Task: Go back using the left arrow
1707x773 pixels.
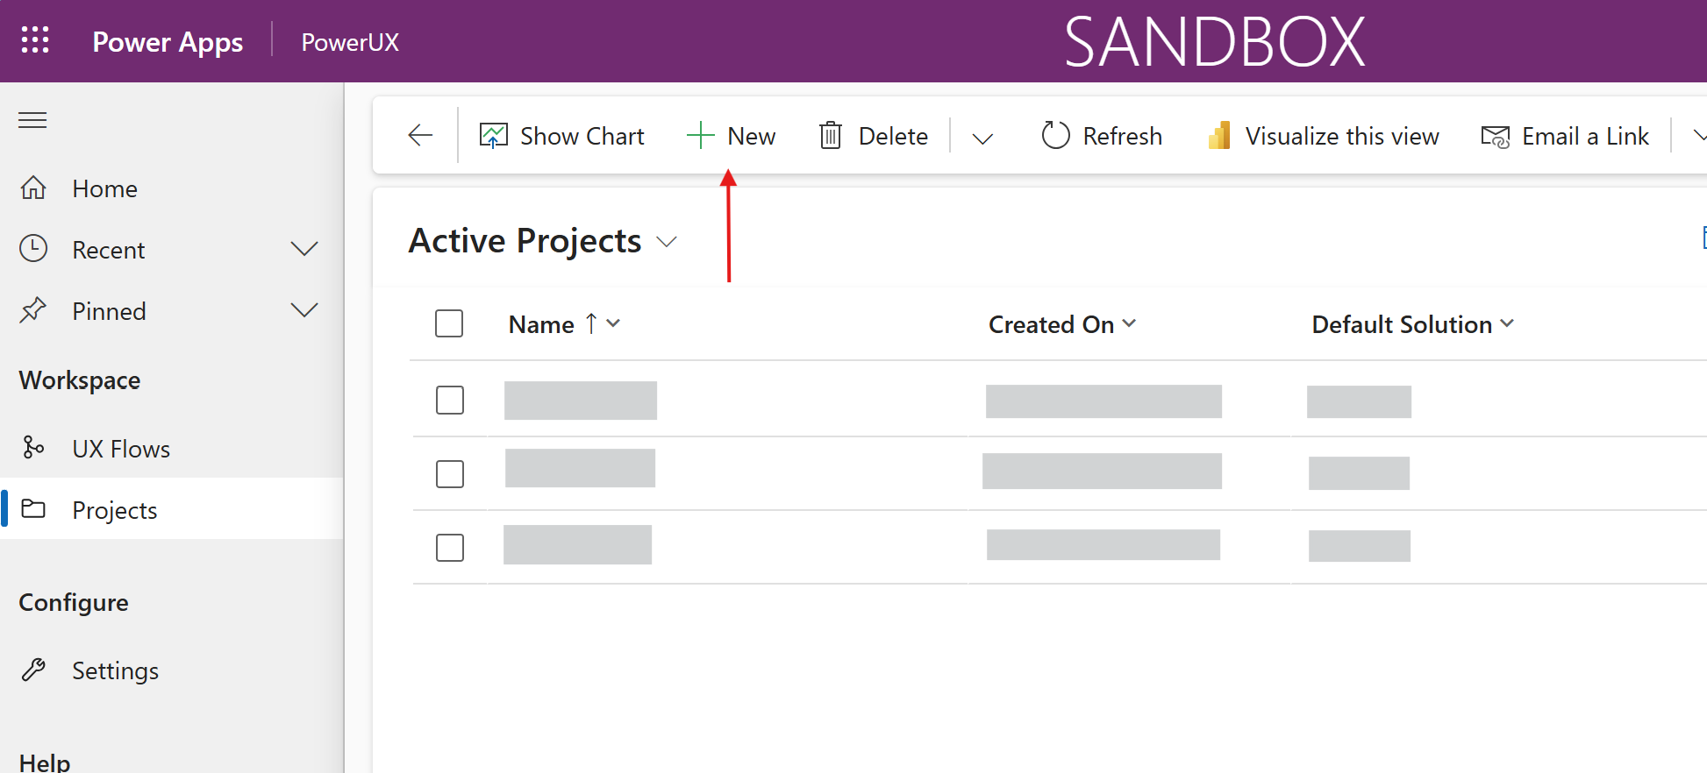Action: [421, 135]
